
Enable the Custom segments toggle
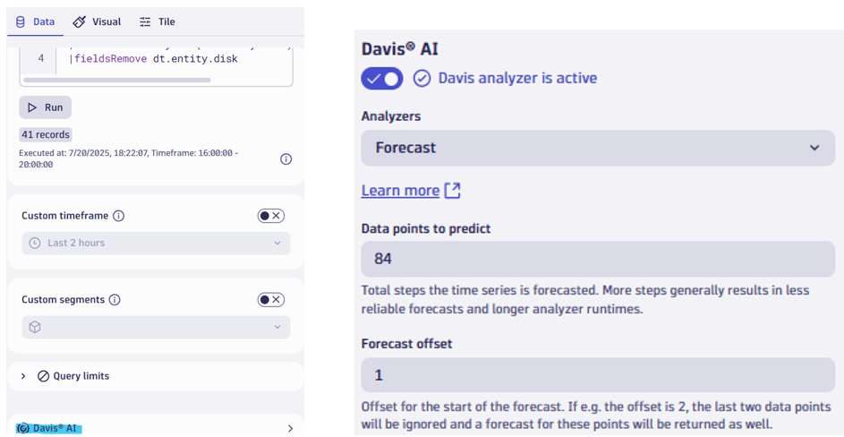click(270, 300)
